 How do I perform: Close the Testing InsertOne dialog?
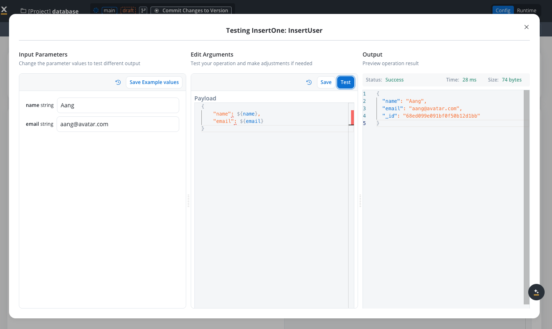527,27
